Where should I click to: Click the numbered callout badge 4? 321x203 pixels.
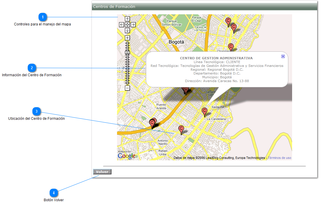tap(54, 193)
